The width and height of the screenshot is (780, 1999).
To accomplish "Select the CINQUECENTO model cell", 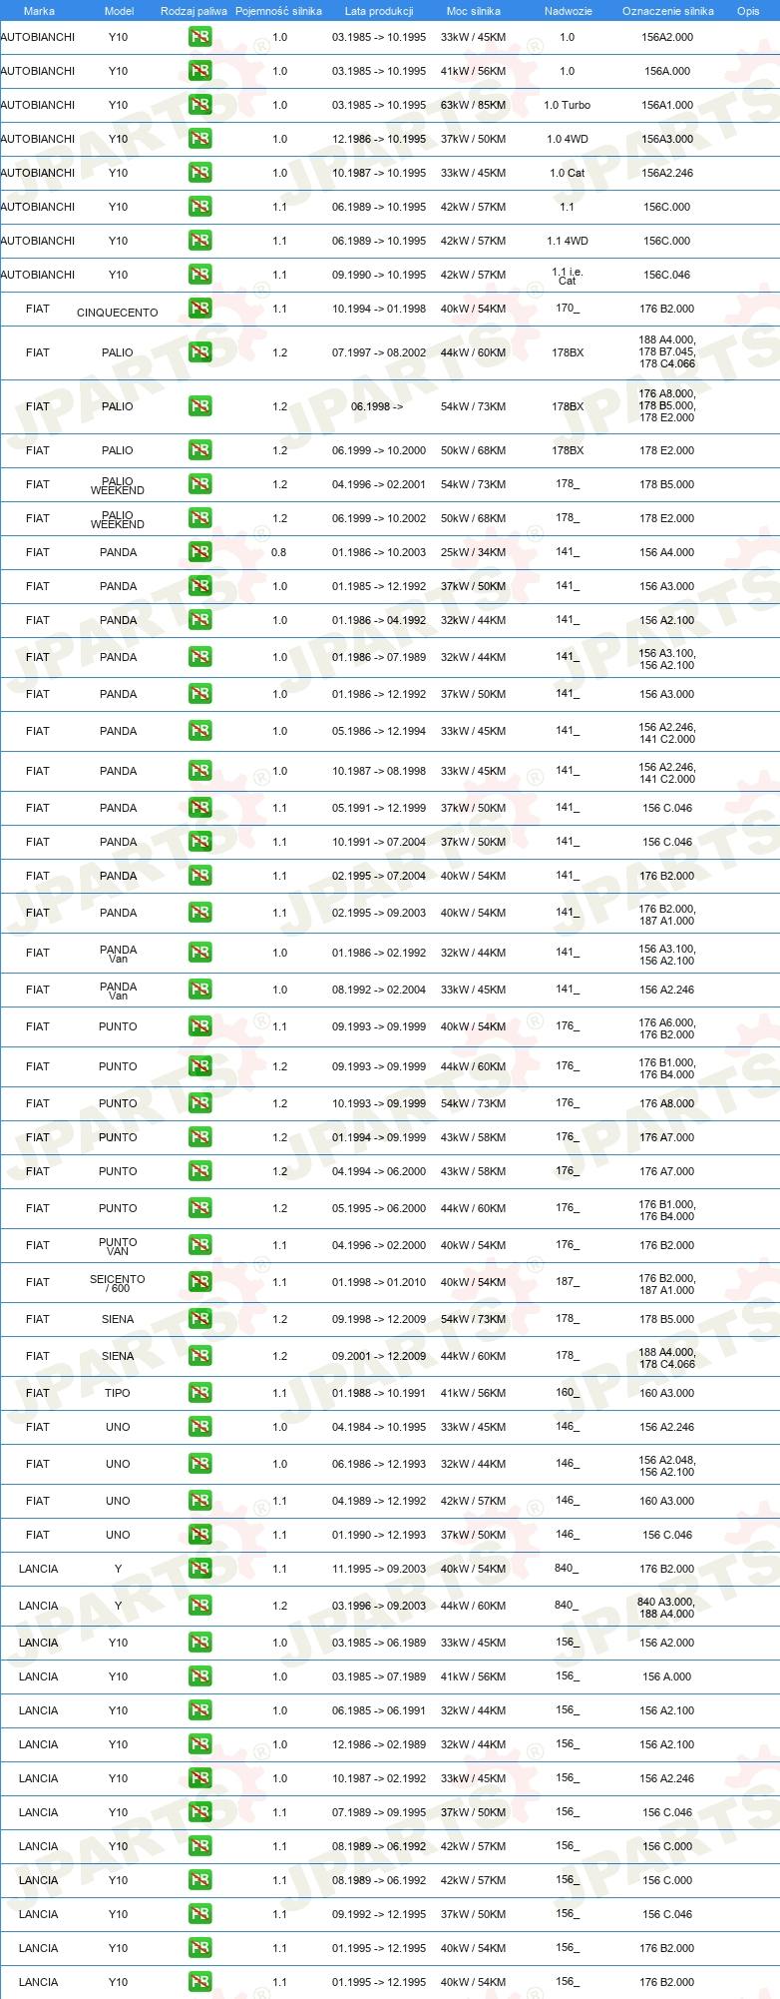I will click(118, 313).
